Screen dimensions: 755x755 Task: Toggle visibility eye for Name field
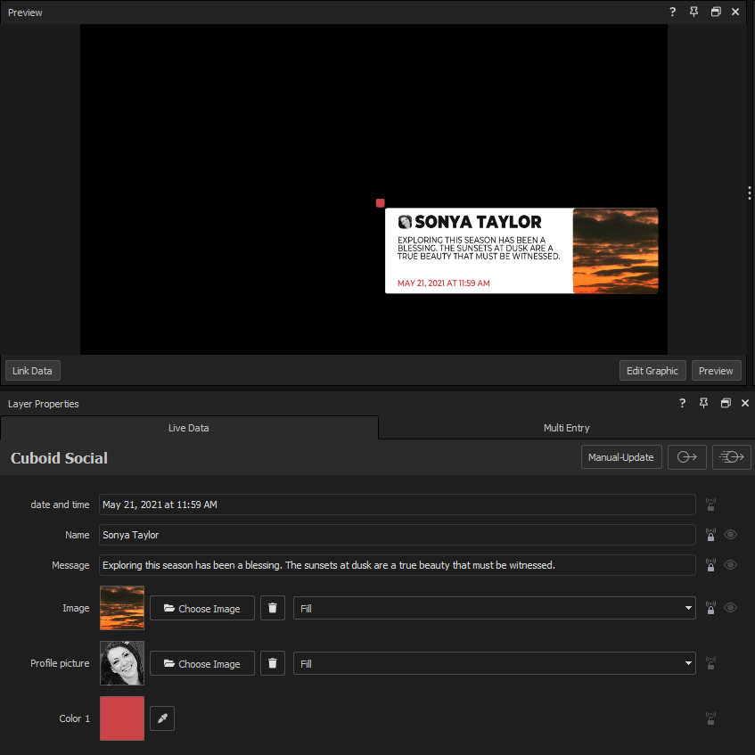coord(730,535)
